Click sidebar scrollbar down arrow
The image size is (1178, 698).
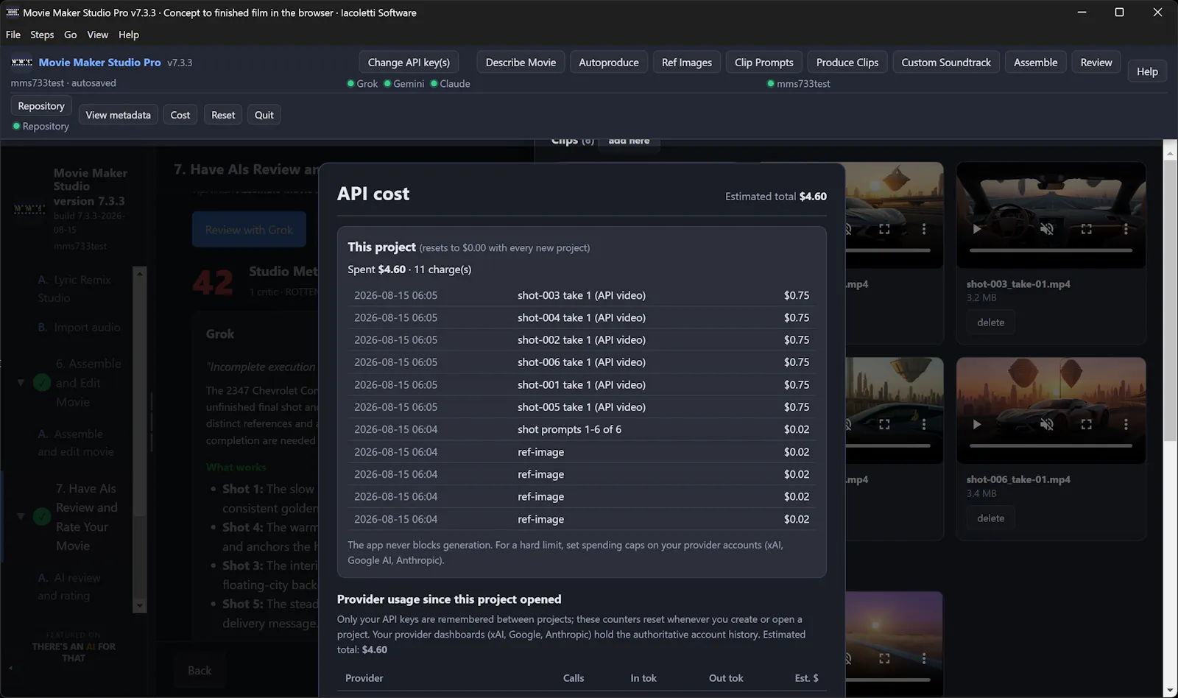139,606
